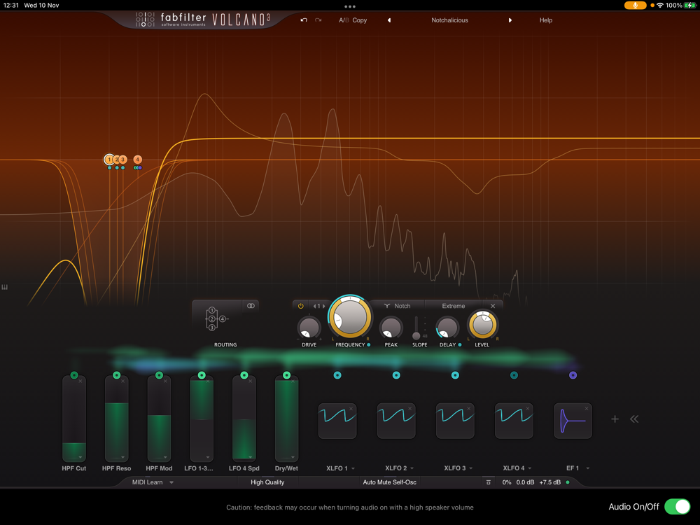Open the Help menu
Image resolution: width=700 pixels, height=525 pixels.
545,20
